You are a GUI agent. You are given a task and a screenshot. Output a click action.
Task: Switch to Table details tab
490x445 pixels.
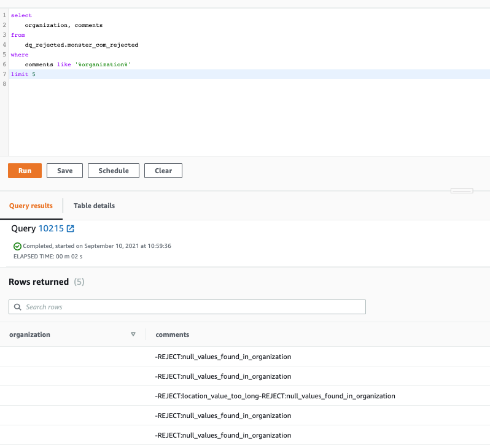point(94,206)
